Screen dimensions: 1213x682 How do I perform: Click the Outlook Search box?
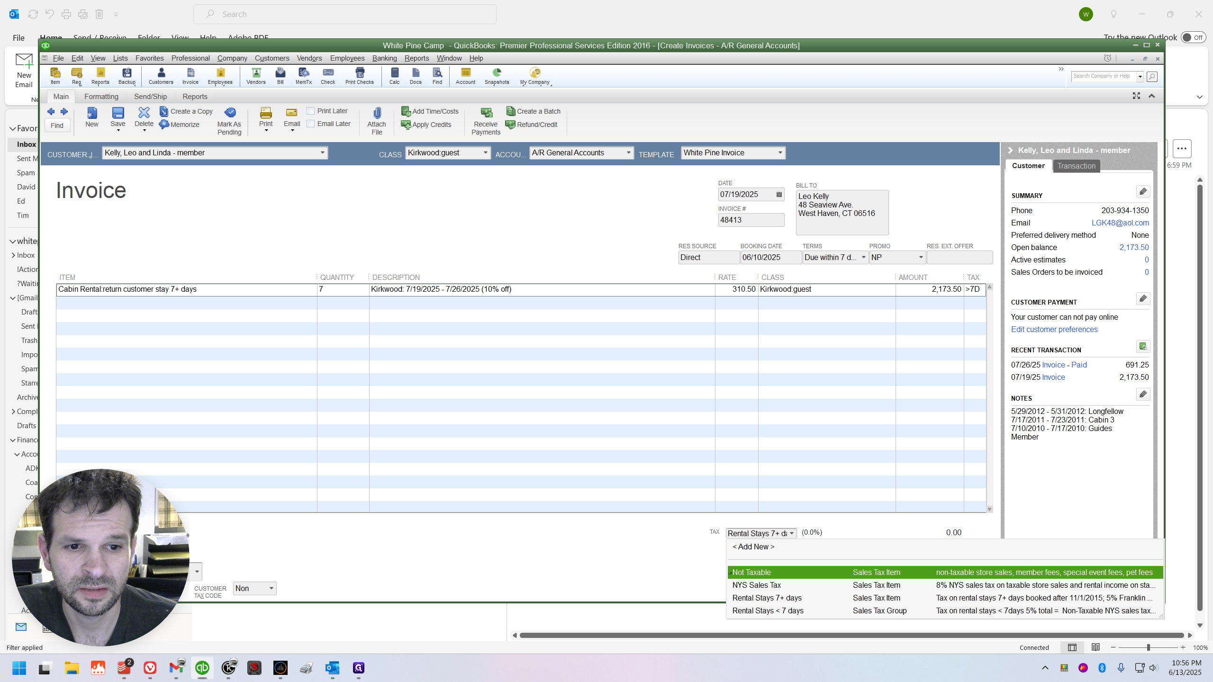coord(344,14)
